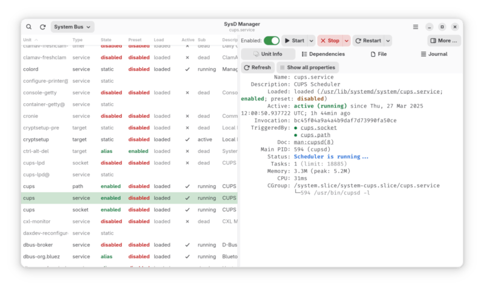Click the Refresh unit info button
Viewport: 484px width, 290px height.
click(257, 67)
